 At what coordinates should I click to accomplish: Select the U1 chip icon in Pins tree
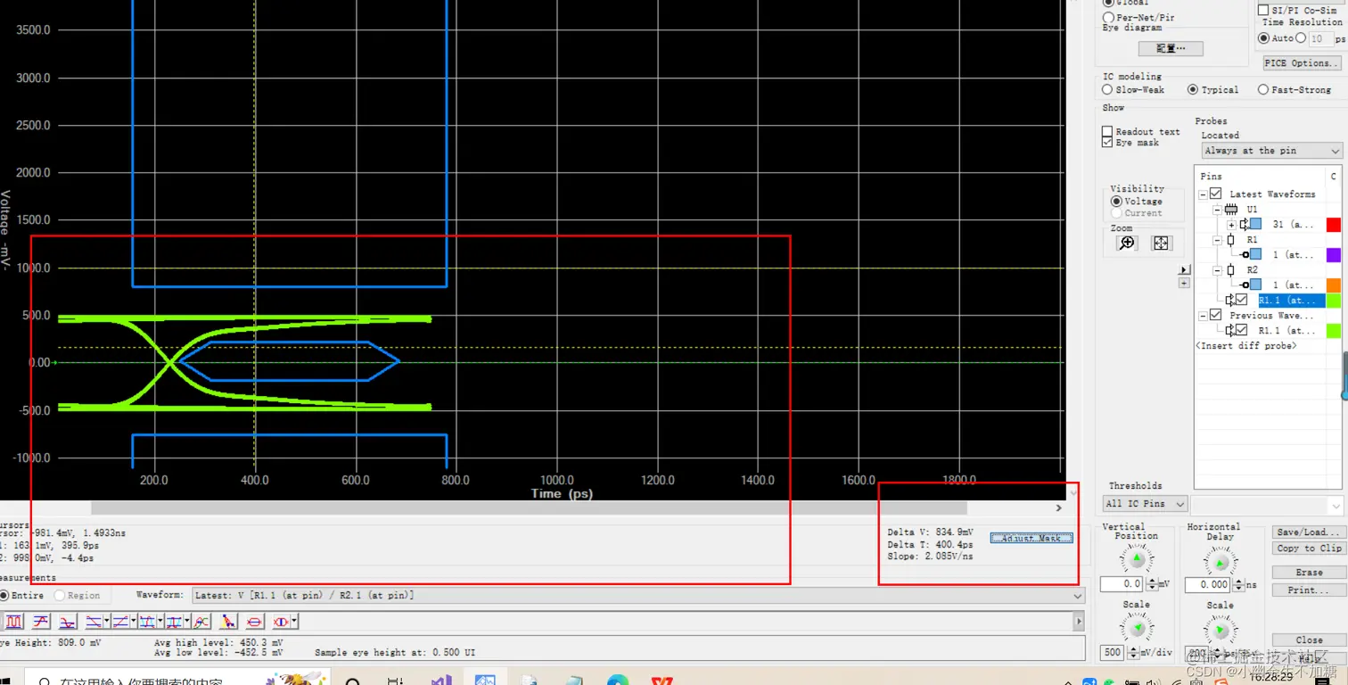coord(1231,210)
